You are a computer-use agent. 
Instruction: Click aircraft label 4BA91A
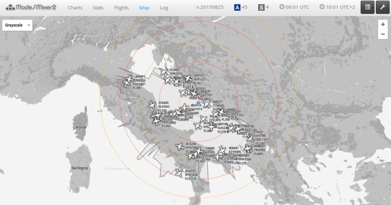tap(196, 105)
